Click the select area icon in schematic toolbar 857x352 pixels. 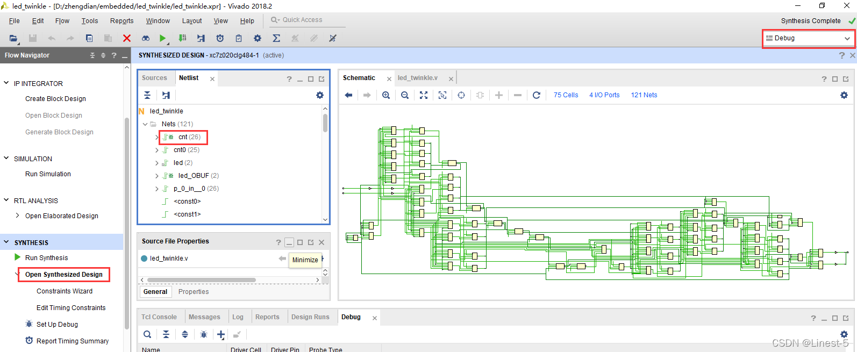tap(442, 95)
